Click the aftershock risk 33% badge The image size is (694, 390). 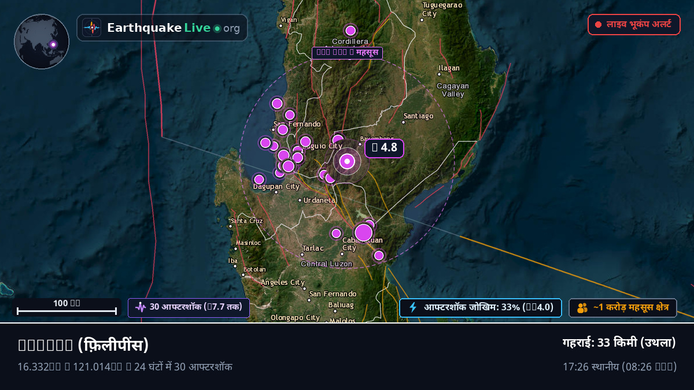[480, 307]
